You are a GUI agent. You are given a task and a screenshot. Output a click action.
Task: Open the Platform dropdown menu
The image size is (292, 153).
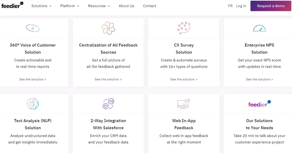[x=70, y=6]
